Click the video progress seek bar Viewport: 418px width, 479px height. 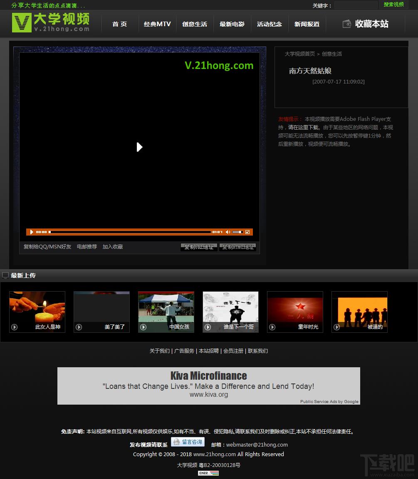pos(130,232)
